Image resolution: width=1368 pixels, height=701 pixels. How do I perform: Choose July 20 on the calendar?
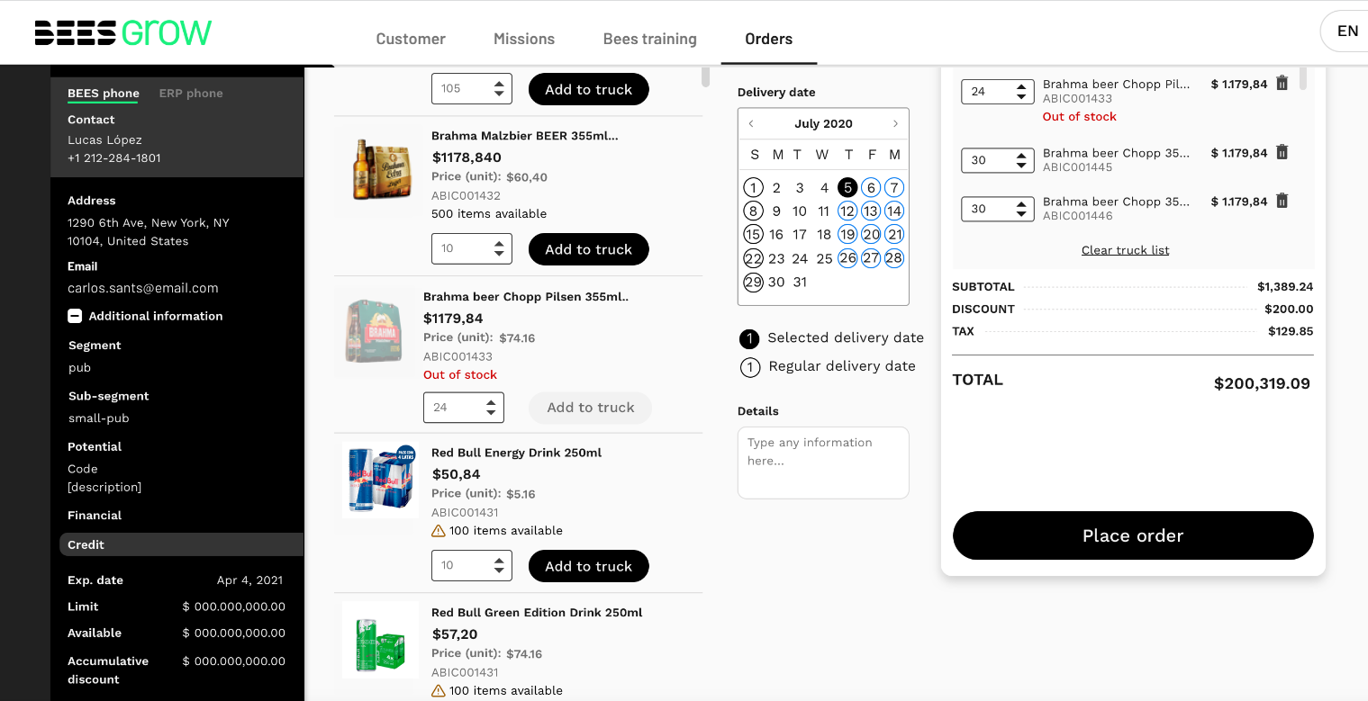(x=870, y=235)
